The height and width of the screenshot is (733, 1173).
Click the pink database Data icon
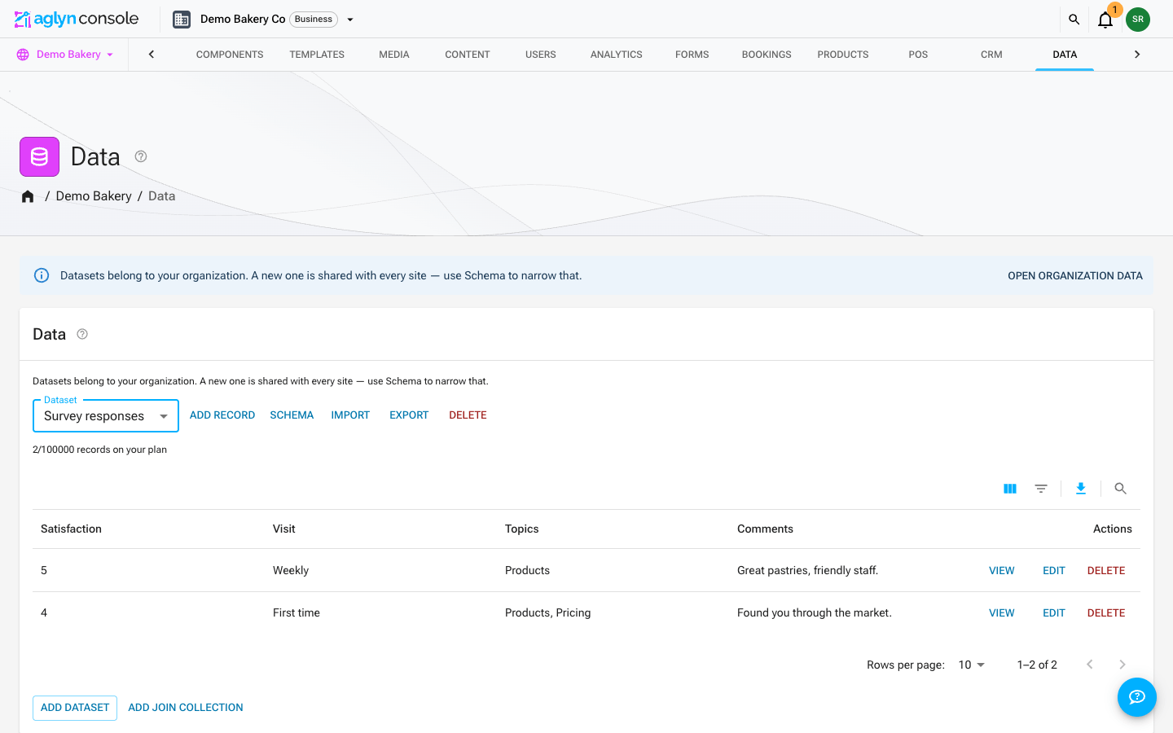point(39,156)
